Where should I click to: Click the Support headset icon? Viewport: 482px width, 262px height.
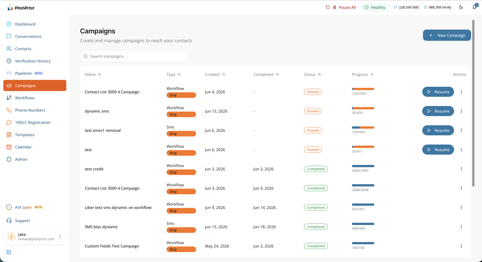[x=9, y=221]
